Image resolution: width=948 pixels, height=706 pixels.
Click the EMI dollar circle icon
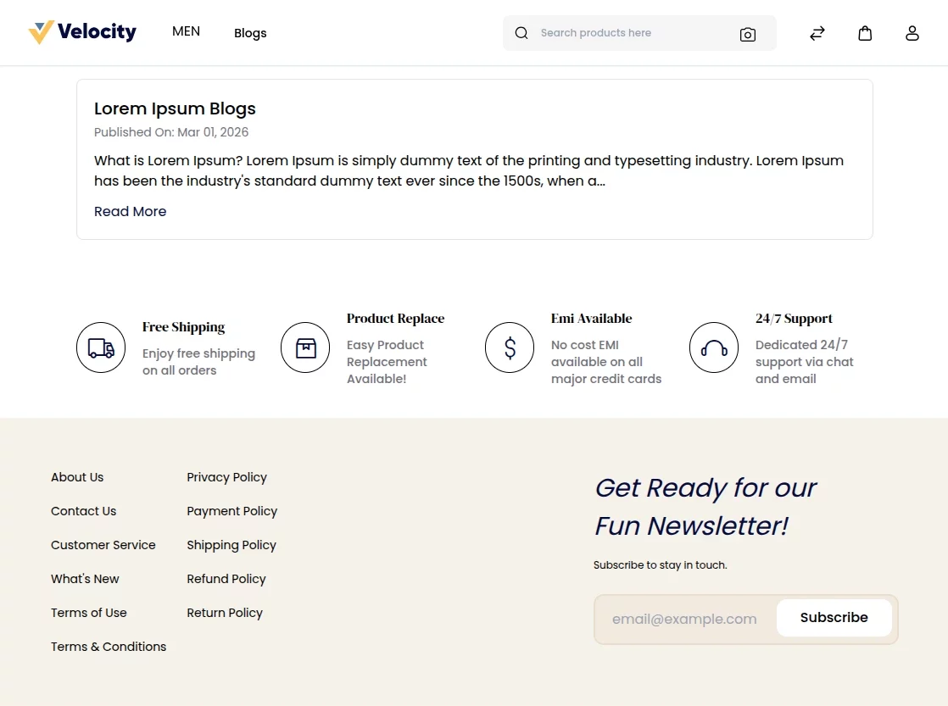coord(510,347)
